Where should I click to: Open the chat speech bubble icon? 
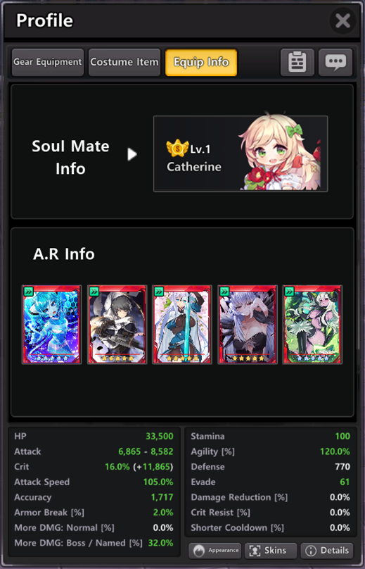tap(335, 62)
